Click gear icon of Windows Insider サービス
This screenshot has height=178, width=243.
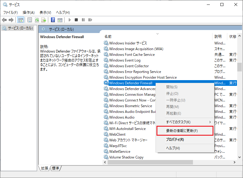[106, 43]
